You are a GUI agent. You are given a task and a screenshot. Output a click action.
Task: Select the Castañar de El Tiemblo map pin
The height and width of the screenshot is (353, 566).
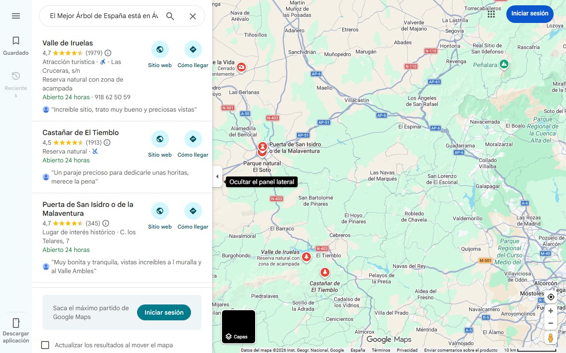coord(325,272)
